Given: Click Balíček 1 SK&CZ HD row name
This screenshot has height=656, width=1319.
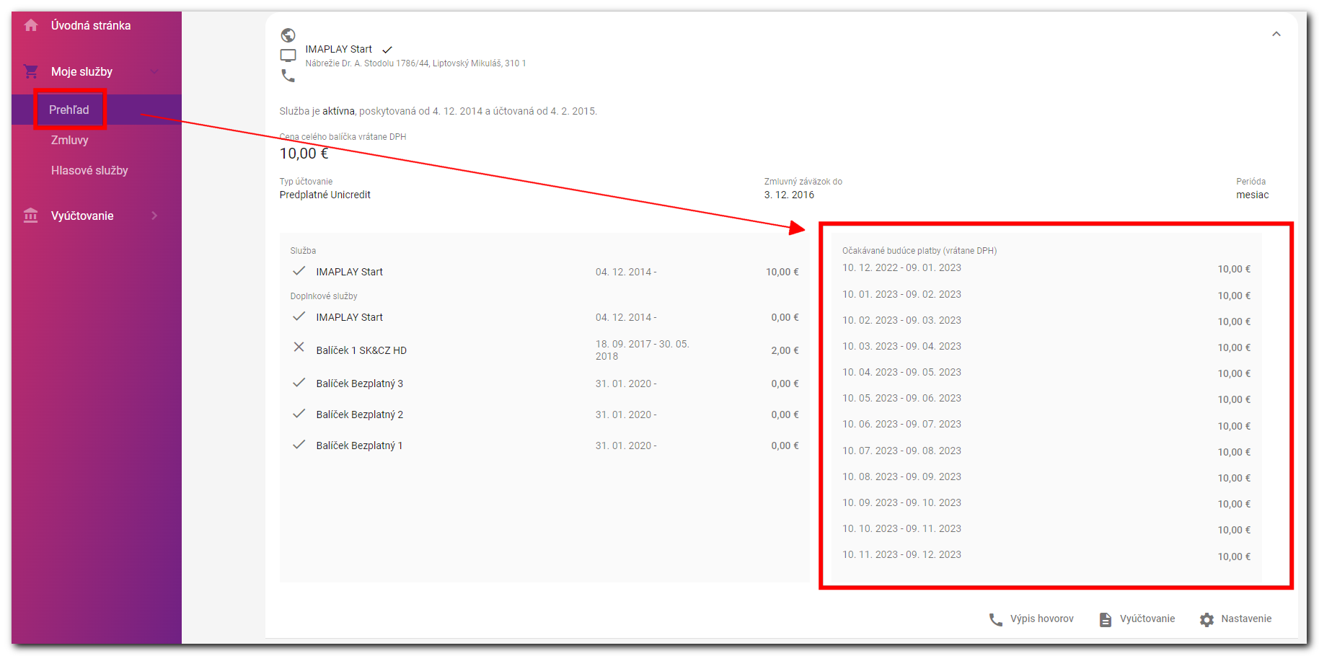Looking at the screenshot, I should tap(361, 350).
